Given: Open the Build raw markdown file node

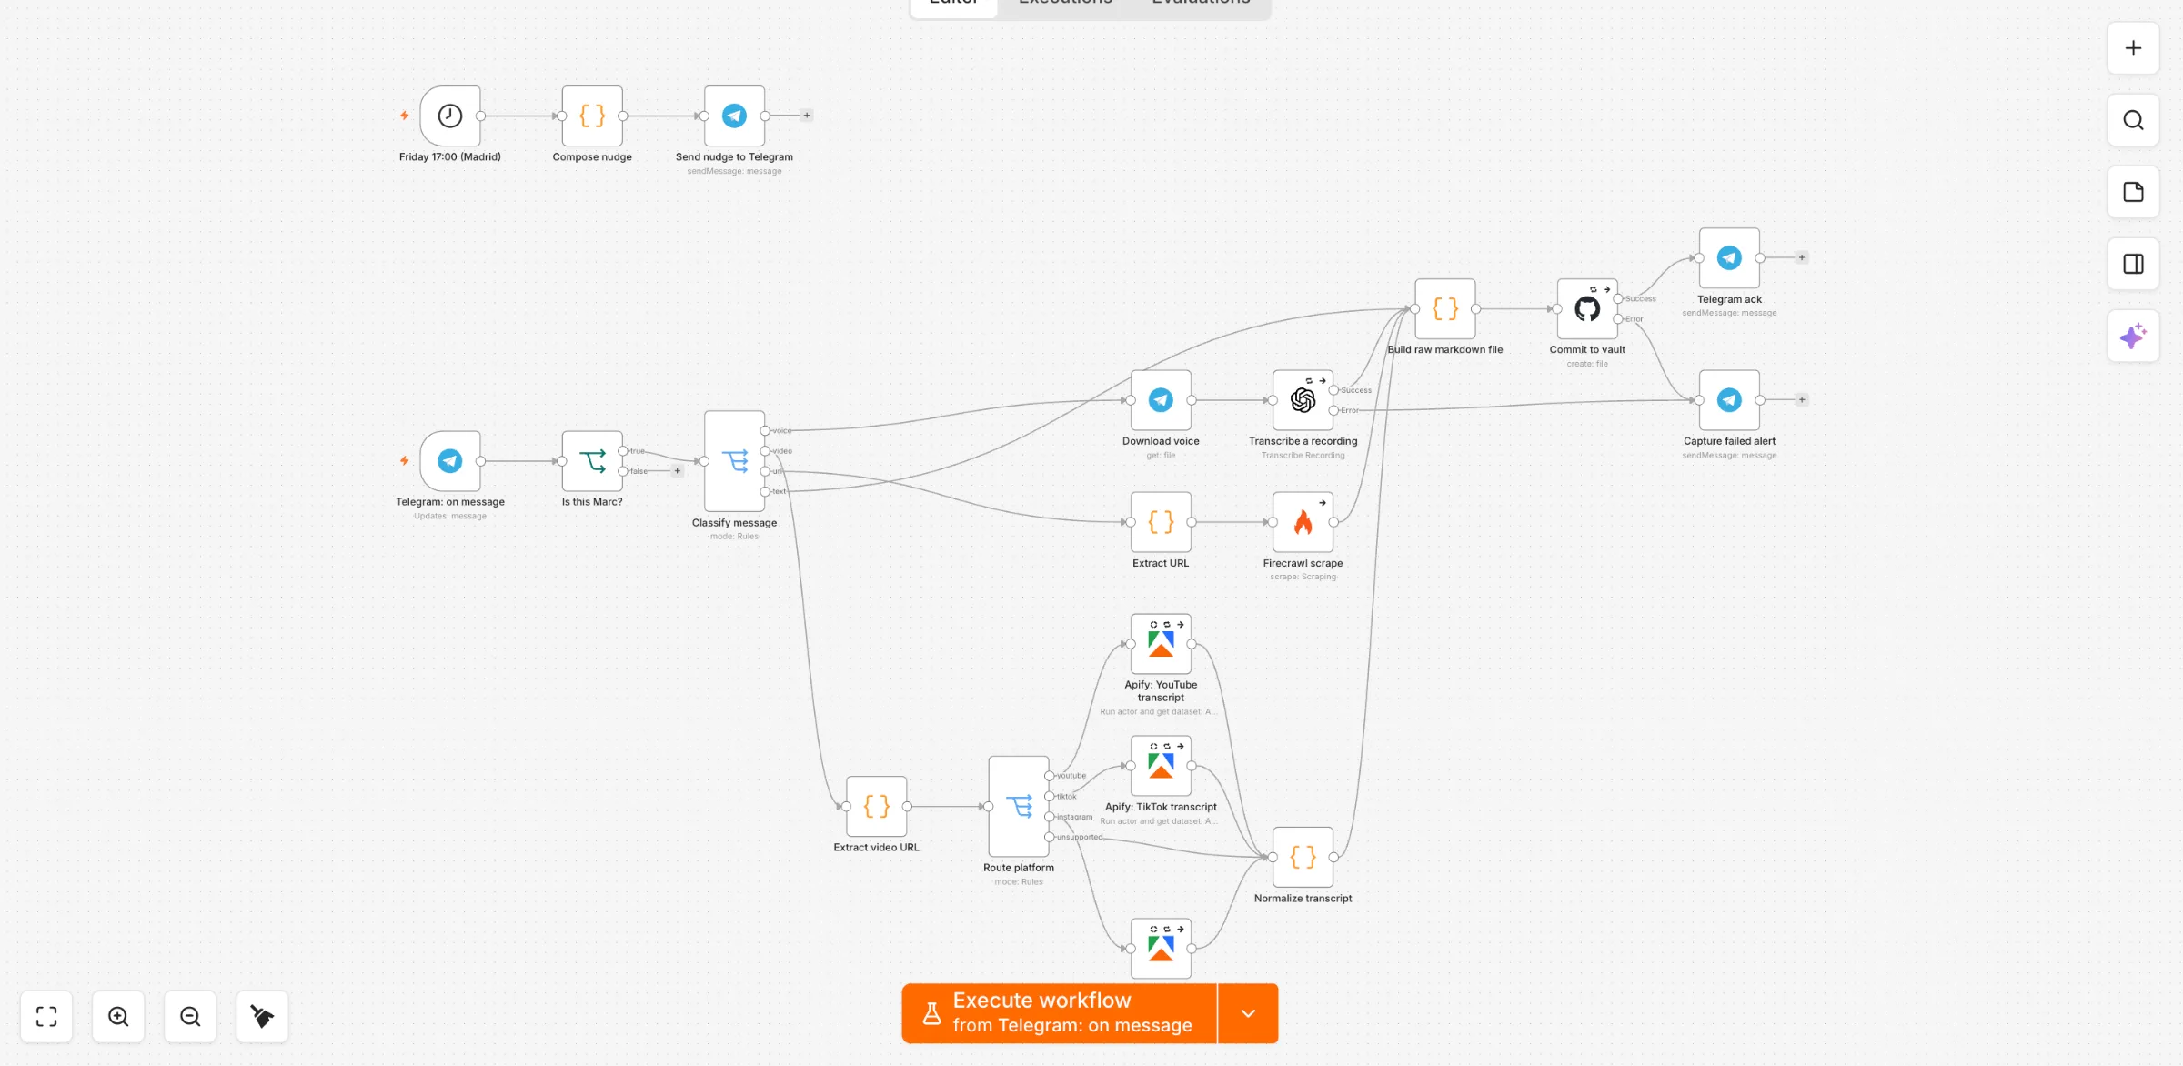Looking at the screenshot, I should tap(1445, 309).
